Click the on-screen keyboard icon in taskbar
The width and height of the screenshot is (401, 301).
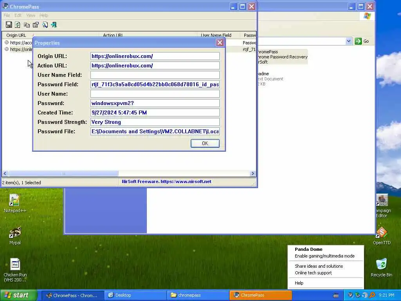point(336,296)
